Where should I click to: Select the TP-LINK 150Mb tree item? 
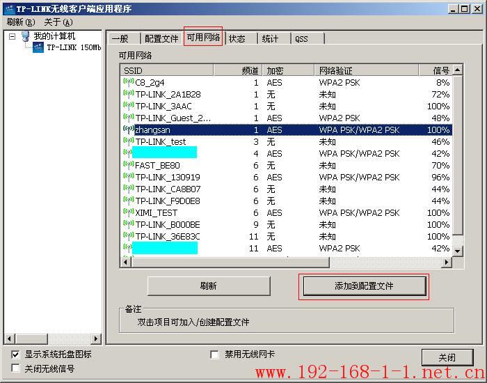(x=74, y=47)
